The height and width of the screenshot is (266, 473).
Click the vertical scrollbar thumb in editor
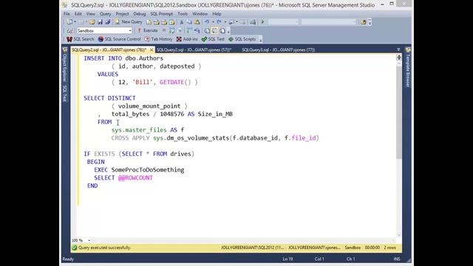[x=399, y=112]
